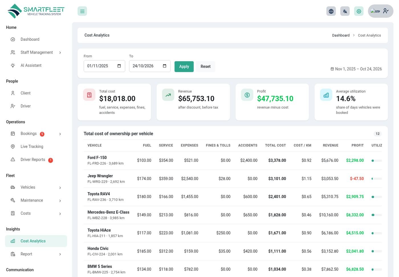Image resolution: width=399 pixels, height=277 pixels.
Task: Open the Driver page from sidebar
Action: point(36,106)
